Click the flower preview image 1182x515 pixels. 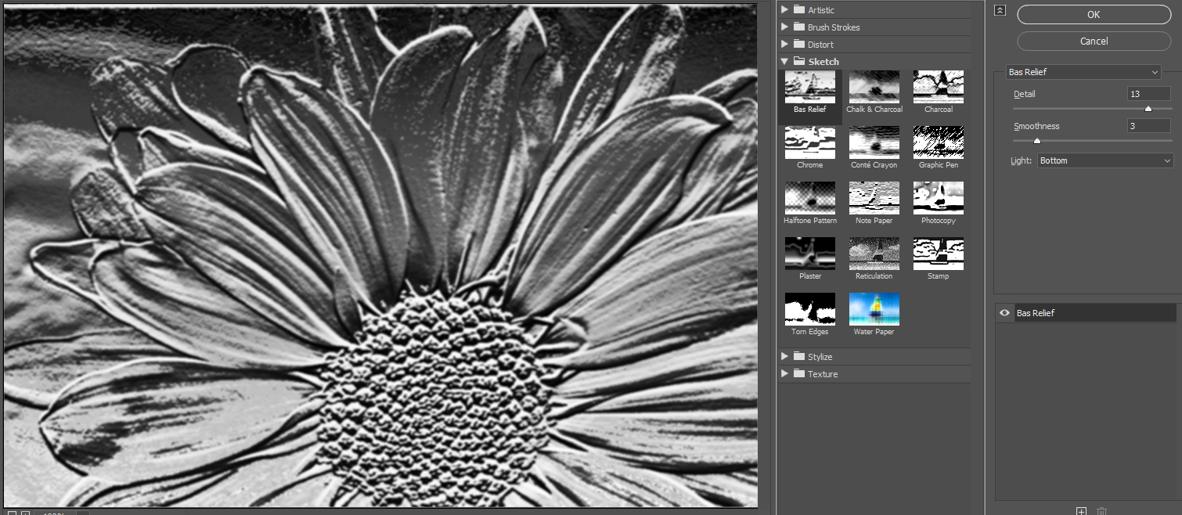pyautogui.click(x=380, y=255)
